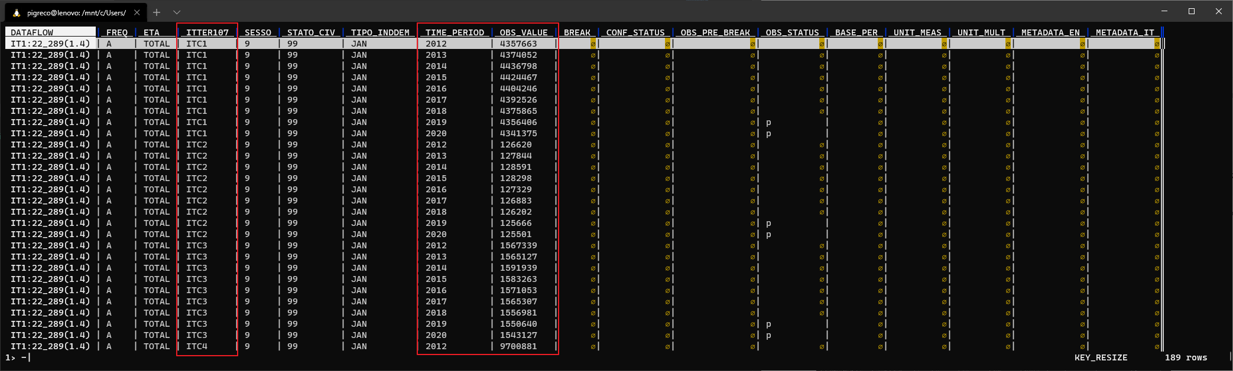Select the DATAFLOW column header
1233x371 pixels.
tap(32, 32)
